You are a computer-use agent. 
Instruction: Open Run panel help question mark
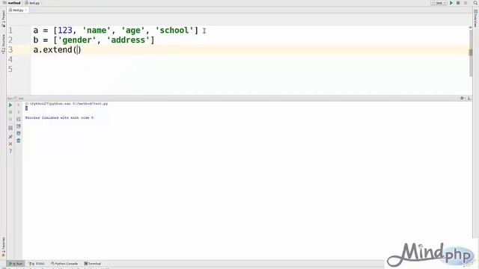10,151
